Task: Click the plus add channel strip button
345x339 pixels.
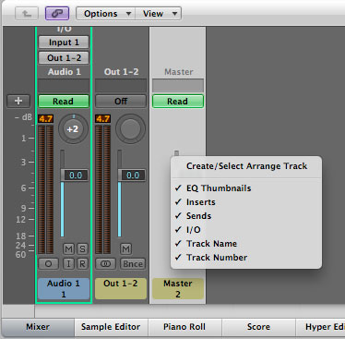Action: 18,101
